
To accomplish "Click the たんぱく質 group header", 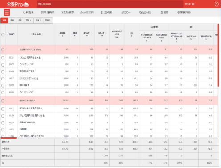I will click(x=154, y=27).
